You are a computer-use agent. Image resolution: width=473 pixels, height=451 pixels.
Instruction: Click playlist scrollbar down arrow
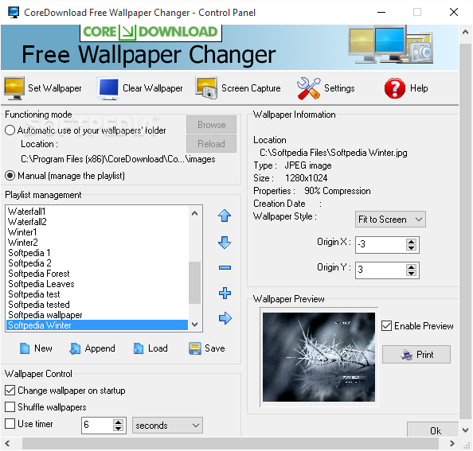(x=195, y=324)
